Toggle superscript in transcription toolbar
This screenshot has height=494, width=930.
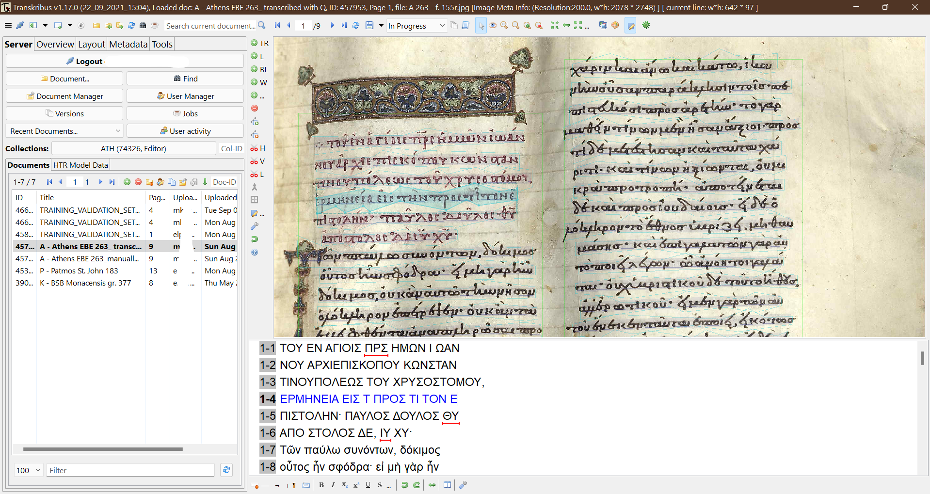[x=356, y=485]
